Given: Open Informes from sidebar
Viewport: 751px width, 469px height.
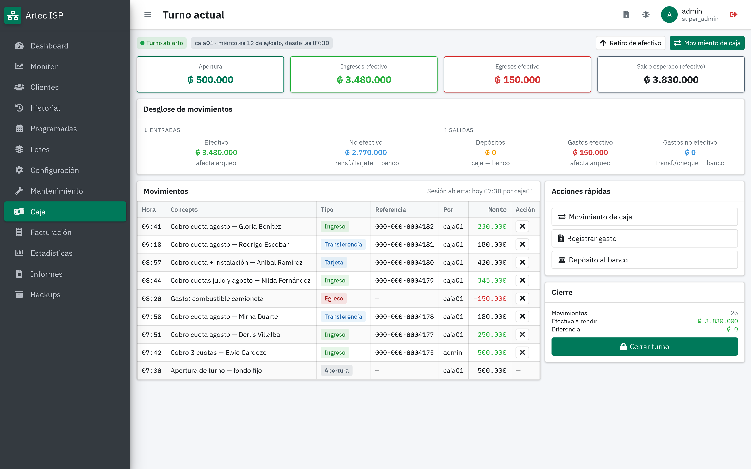Looking at the screenshot, I should click(x=65, y=274).
